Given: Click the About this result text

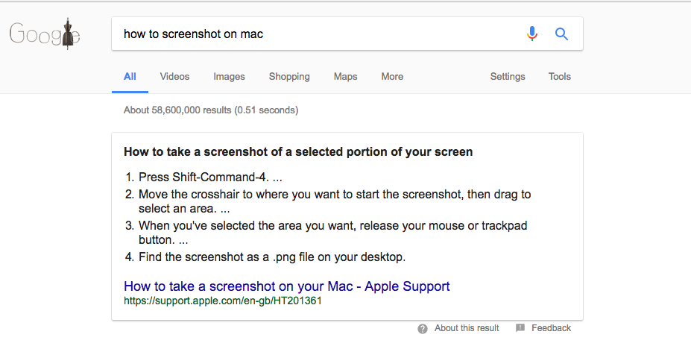Looking at the screenshot, I should pos(467,328).
